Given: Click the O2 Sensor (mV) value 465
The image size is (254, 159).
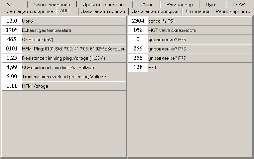Looking at the screenshot, I should pos(12,39).
